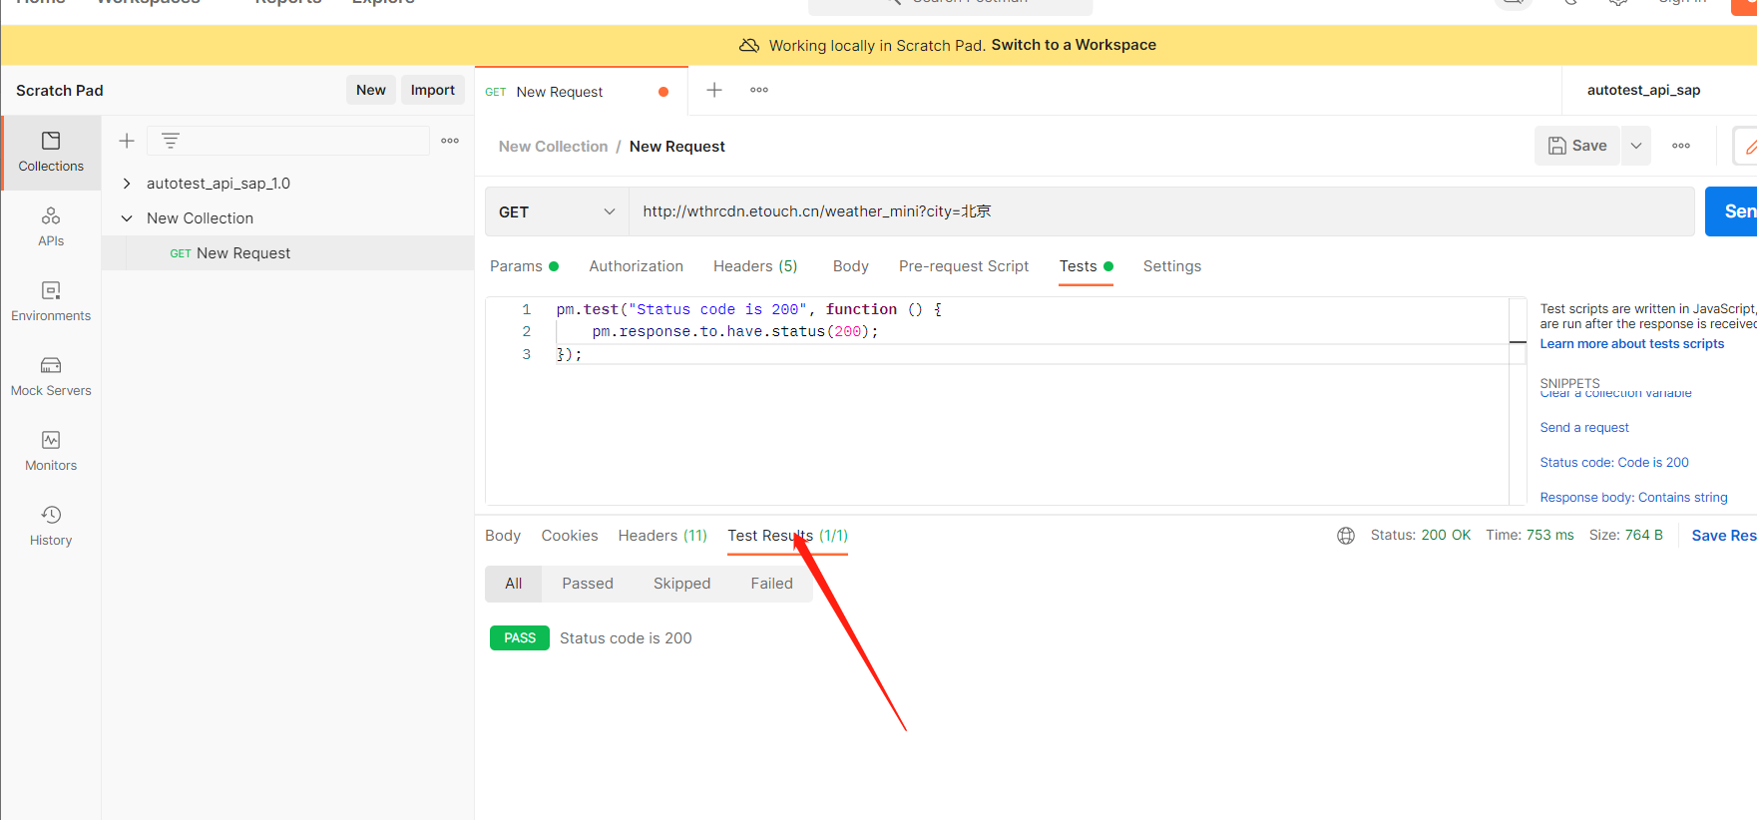Click the cloud icon in the Scratch Pad banner
This screenshot has width=1757, height=820.
pyautogui.click(x=749, y=45)
